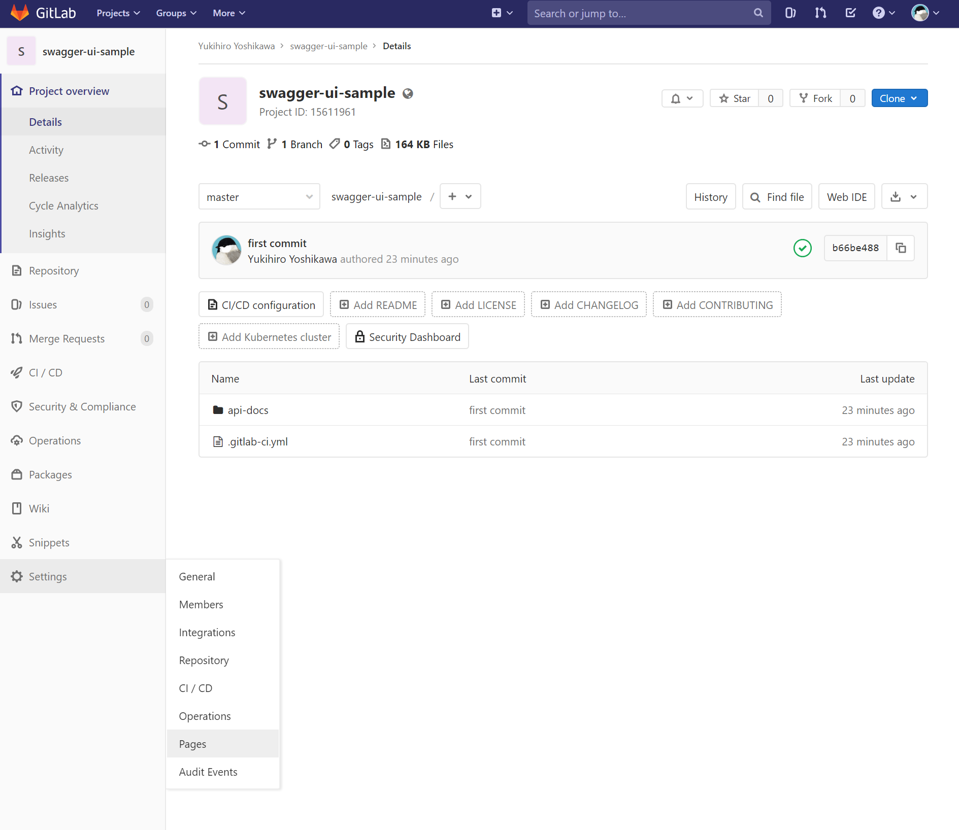Click the sidebar Operations icon
Image resolution: width=959 pixels, height=830 pixels.
(x=17, y=440)
